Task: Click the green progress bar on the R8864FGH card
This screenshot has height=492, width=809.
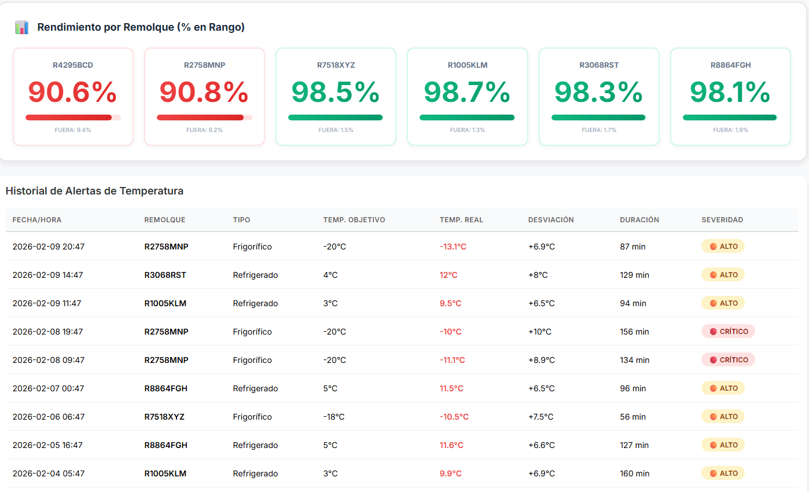Action: coord(730,118)
